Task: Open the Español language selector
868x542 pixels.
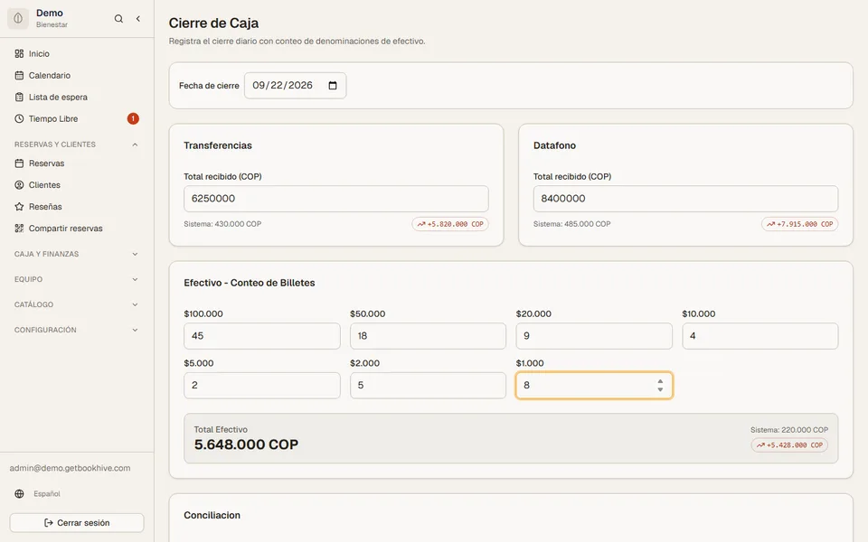Action: click(x=46, y=494)
